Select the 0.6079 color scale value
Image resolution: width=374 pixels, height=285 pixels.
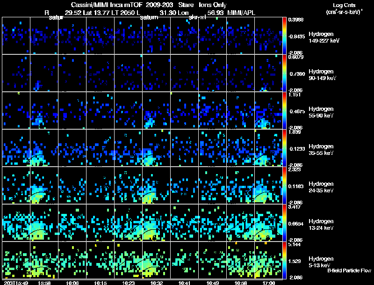(296, 57)
